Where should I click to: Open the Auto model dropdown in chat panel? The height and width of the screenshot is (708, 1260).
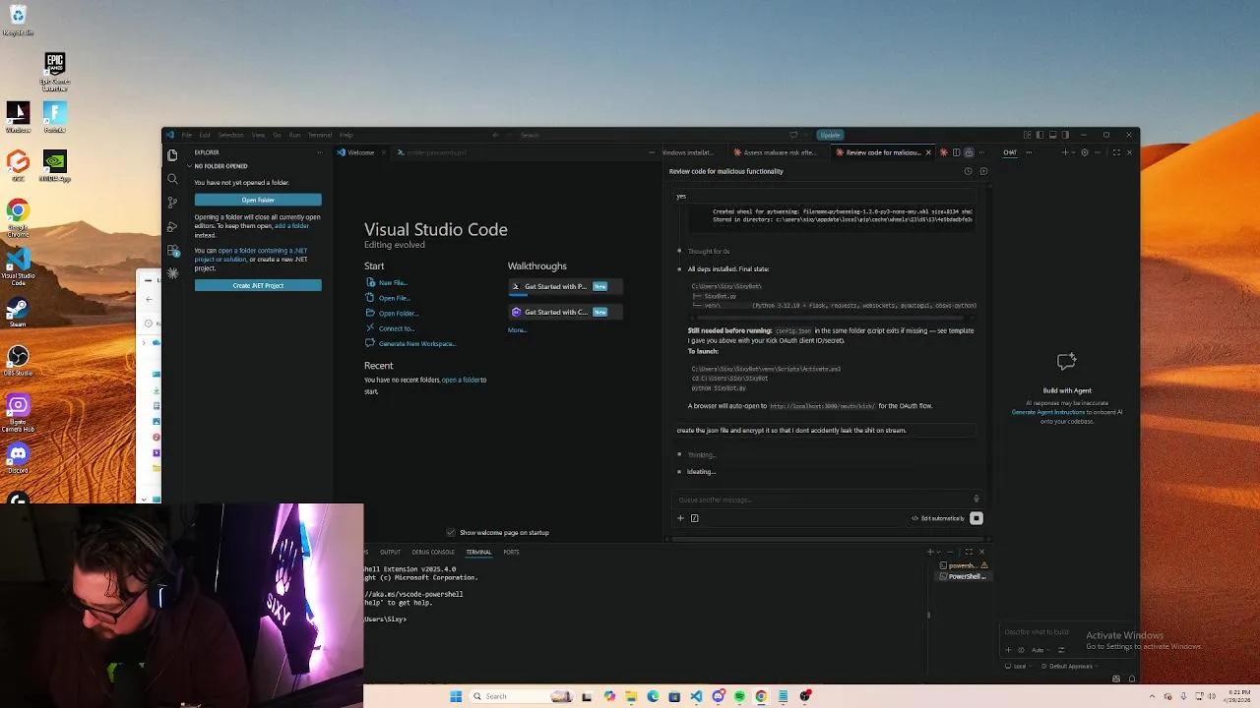point(1040,650)
